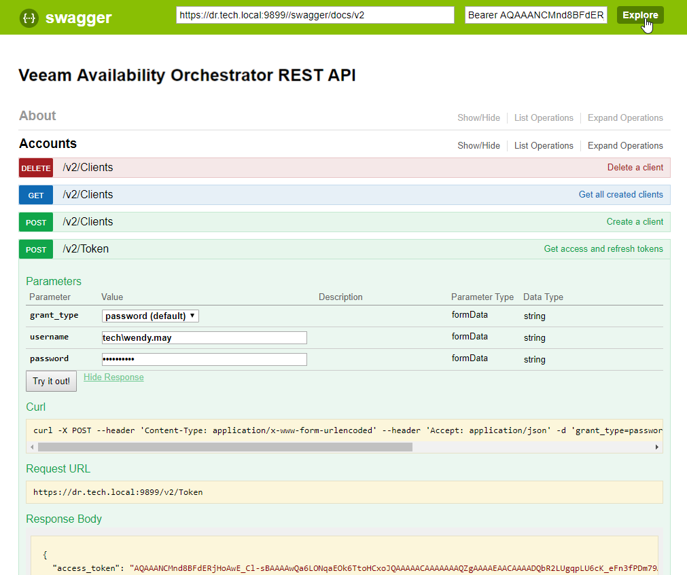Click List Operations for About section
This screenshot has height=575, width=687.
click(544, 117)
